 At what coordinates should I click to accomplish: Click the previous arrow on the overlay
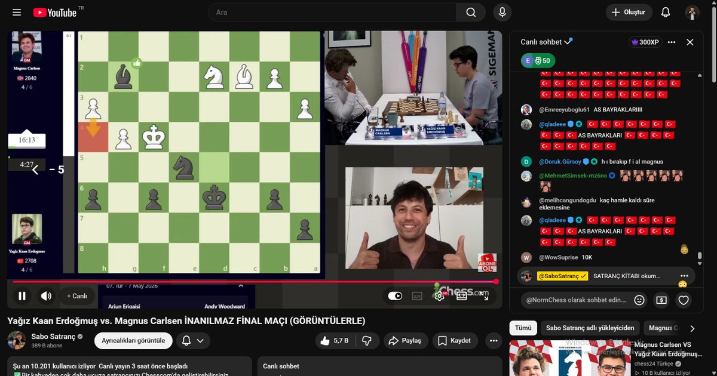35,170
